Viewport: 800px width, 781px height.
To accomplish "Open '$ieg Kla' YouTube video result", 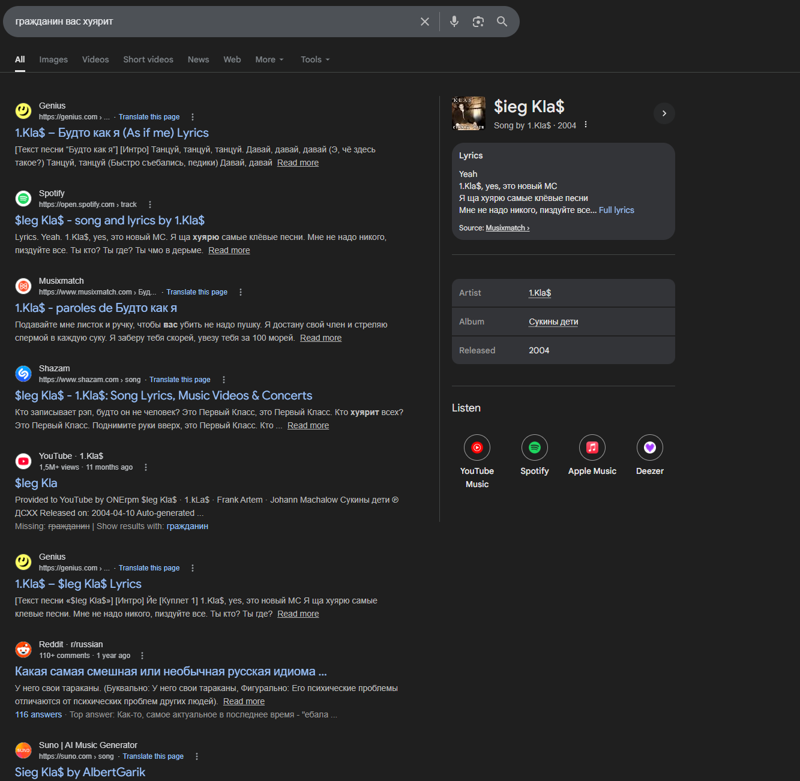I will coord(36,483).
